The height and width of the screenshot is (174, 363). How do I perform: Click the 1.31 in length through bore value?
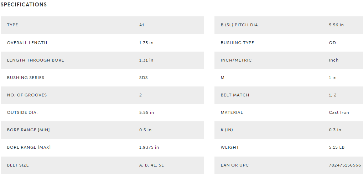(146, 60)
